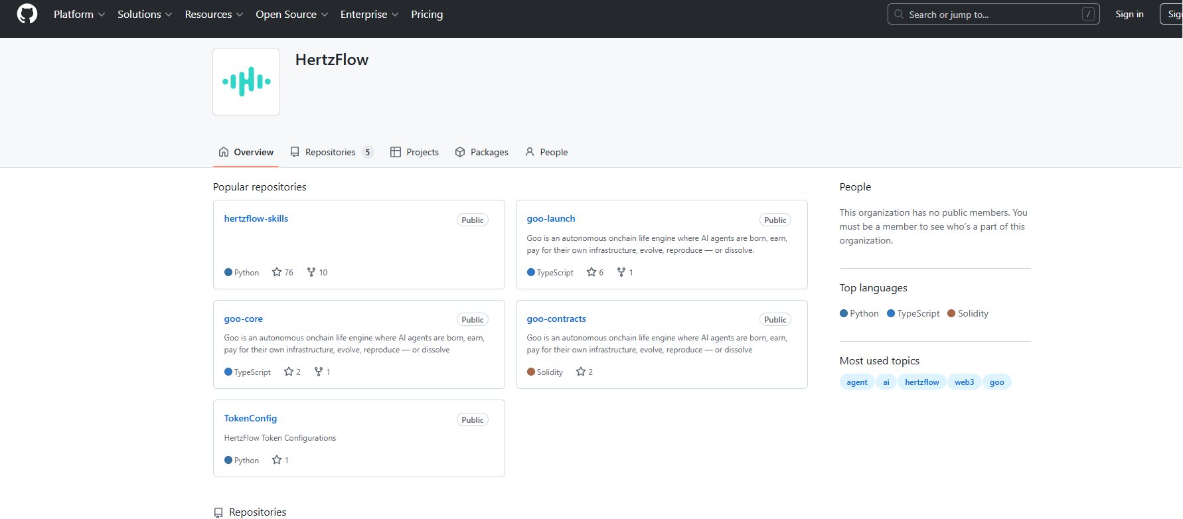Switch to the People tab
Viewport: 1183px width, 519px height.
coord(546,152)
